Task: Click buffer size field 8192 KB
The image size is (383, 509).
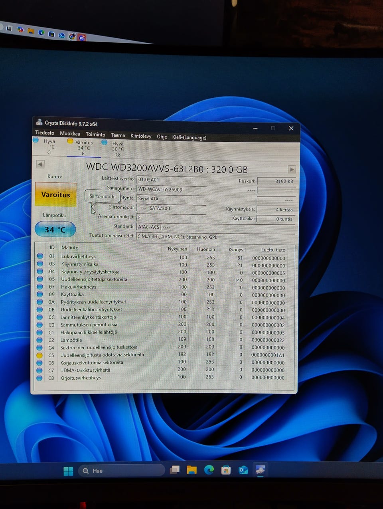Action: tap(276, 181)
